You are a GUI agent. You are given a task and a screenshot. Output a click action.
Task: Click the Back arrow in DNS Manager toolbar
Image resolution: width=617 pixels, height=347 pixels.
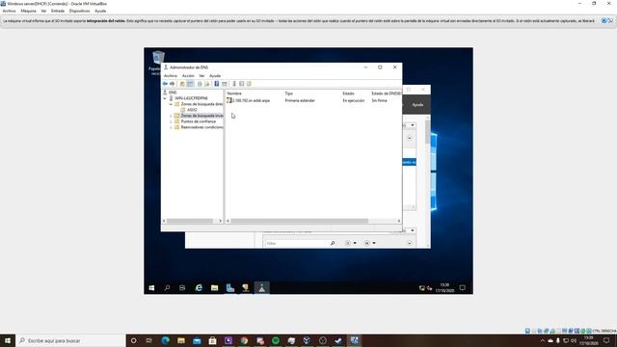pos(165,84)
